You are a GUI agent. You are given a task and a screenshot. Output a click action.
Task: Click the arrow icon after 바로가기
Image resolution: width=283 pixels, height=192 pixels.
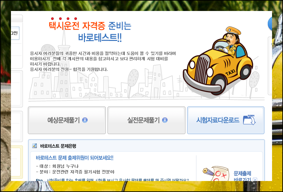click(x=255, y=180)
